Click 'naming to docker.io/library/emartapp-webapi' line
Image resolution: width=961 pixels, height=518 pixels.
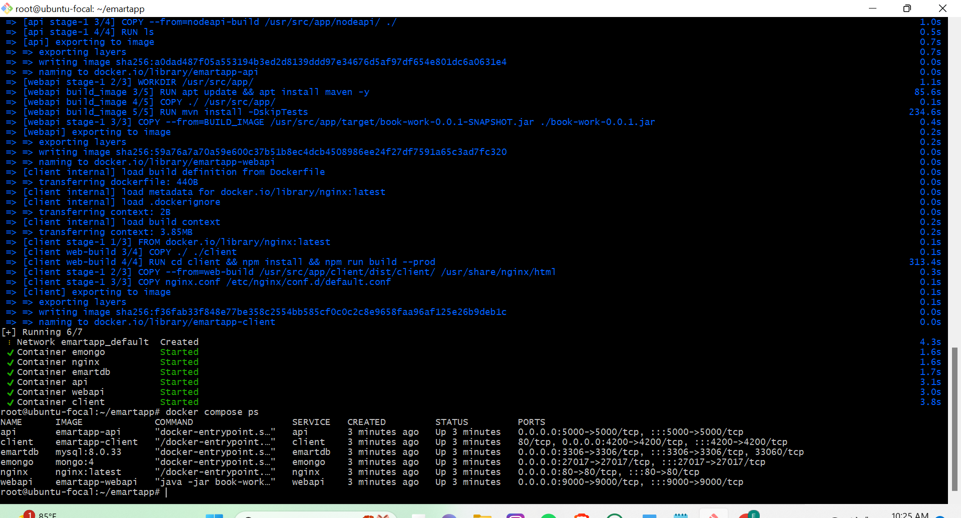point(157,162)
